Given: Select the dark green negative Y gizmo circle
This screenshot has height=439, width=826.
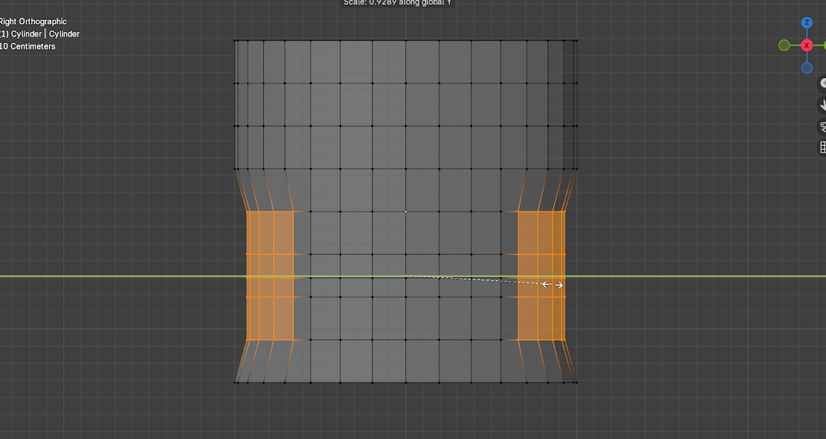Looking at the screenshot, I should click(x=785, y=45).
